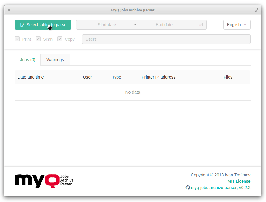The image size is (266, 202).
Task: Click the Date and time column header
Action: click(31, 77)
